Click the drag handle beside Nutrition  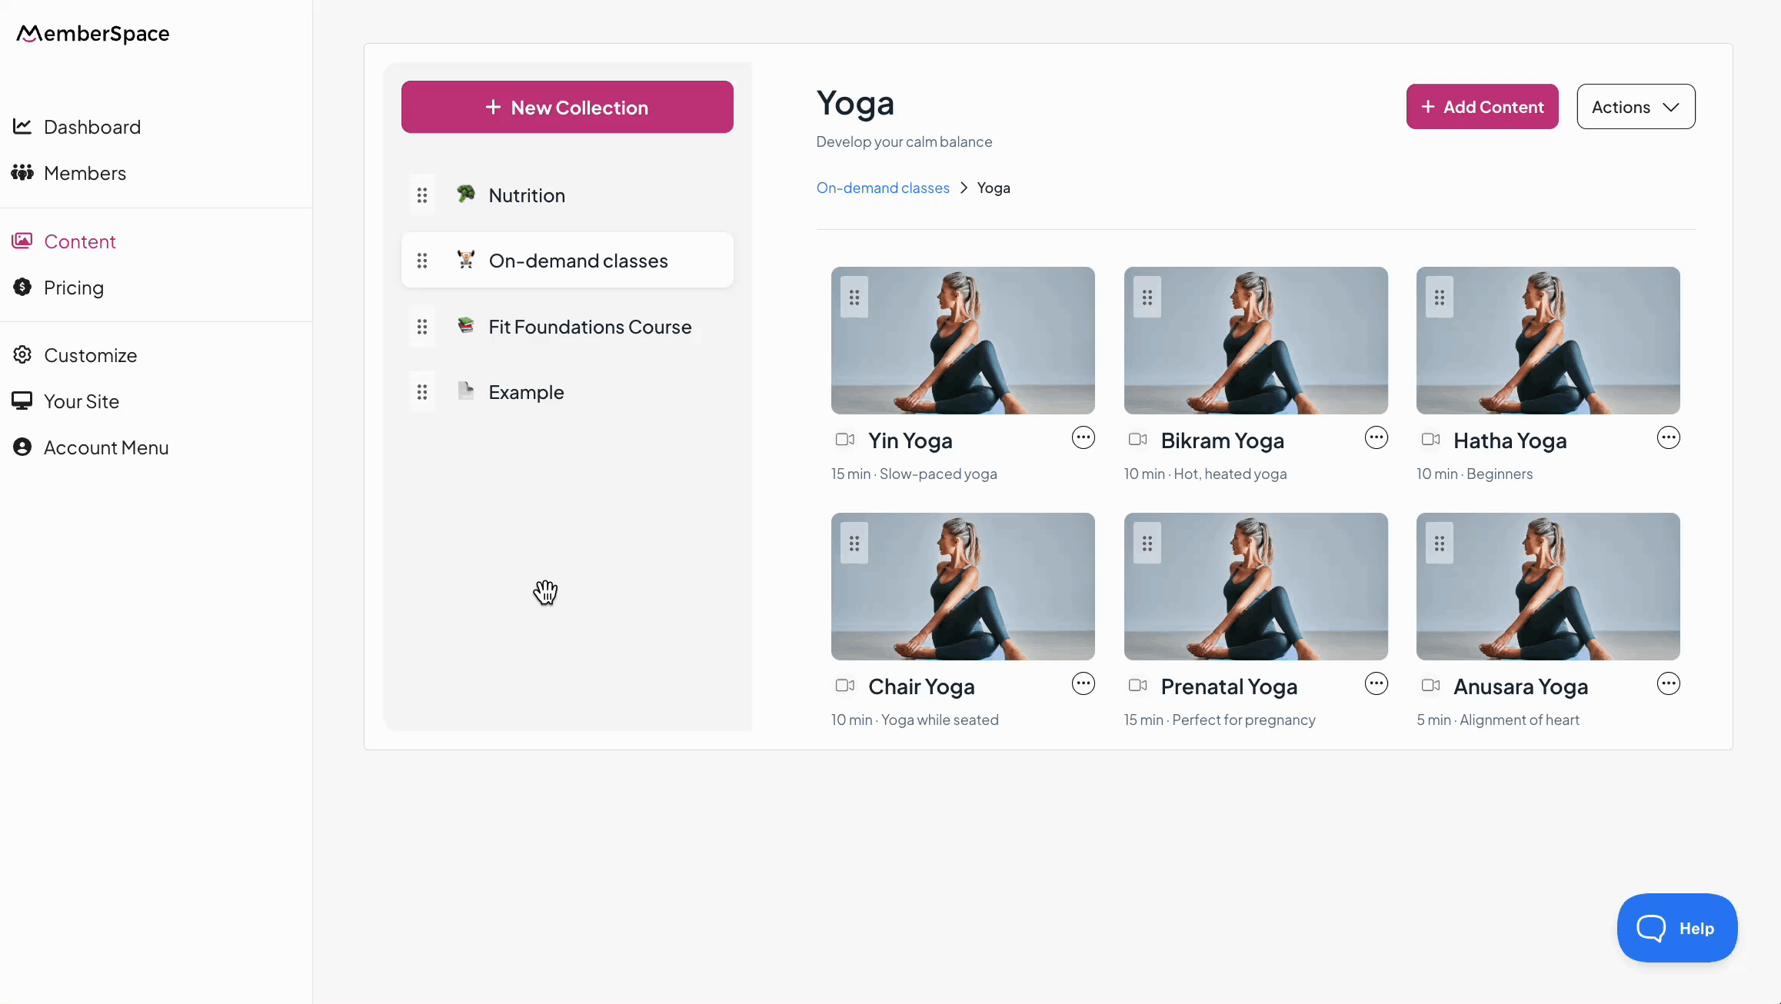pos(422,195)
